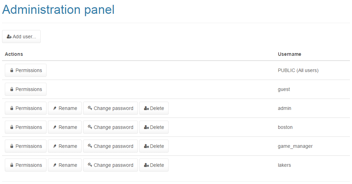Change password for boston user
Viewport: 352px width, 184px height.
coord(110,127)
